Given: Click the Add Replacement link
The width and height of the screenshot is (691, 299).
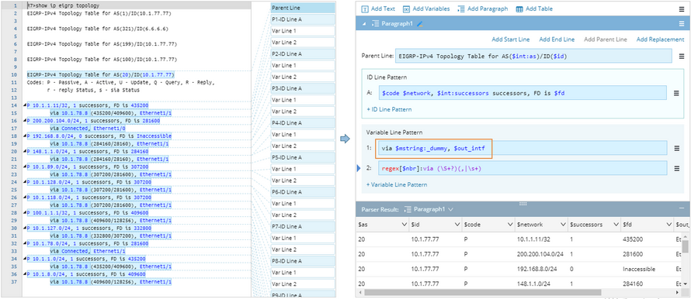Looking at the screenshot, I should coord(660,40).
